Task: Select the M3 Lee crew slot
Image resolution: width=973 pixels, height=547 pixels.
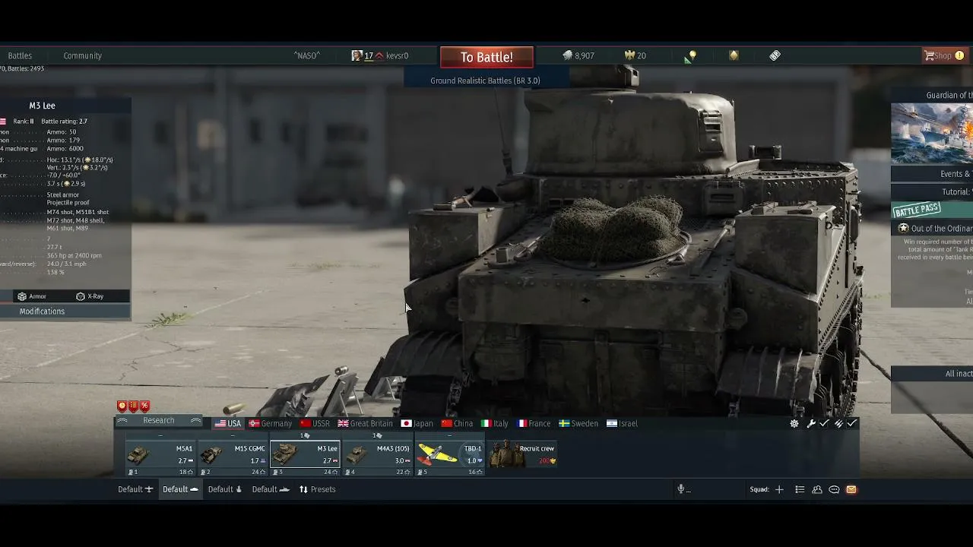Action: [x=305, y=459]
